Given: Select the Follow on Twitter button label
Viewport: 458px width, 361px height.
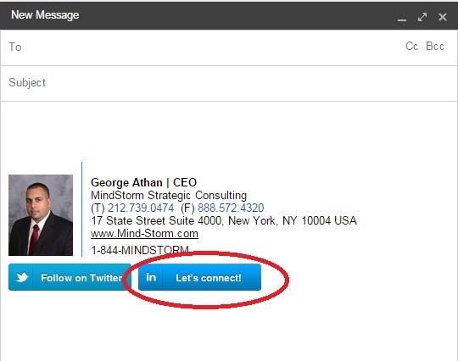Looking at the screenshot, I should click(81, 278).
